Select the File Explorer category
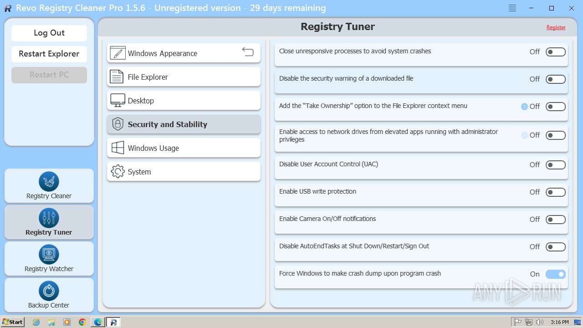 coord(184,77)
